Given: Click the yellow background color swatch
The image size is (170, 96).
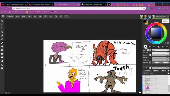Looking at the screenshot, I should [147, 23].
